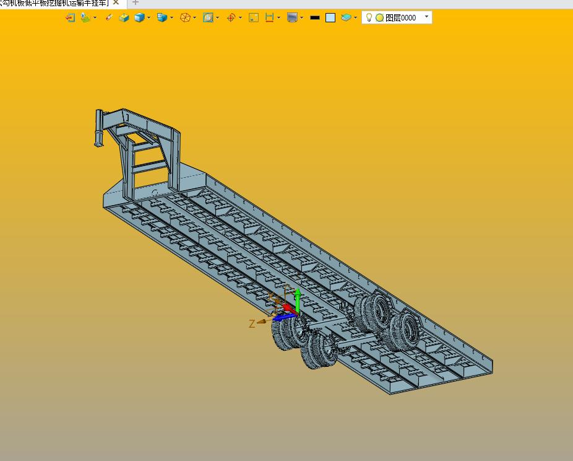
Task: Open the 图层0000 layer dropdown
Action: click(426, 17)
